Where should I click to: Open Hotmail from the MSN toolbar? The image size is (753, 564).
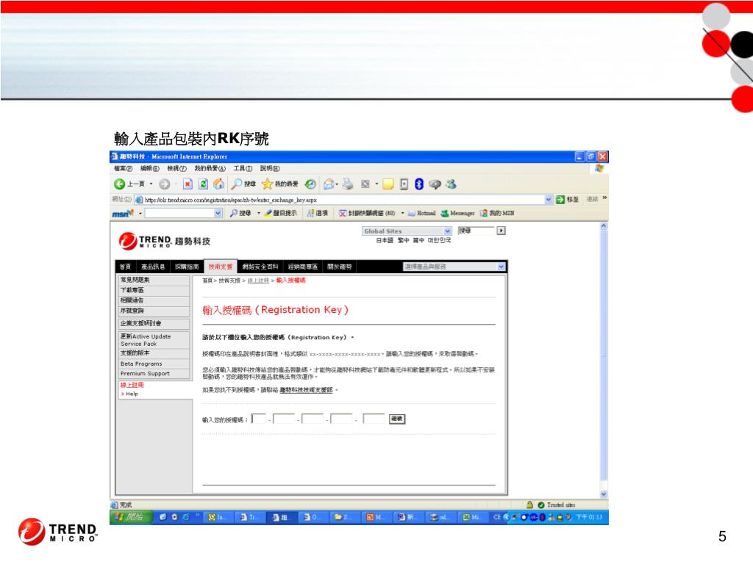421,214
